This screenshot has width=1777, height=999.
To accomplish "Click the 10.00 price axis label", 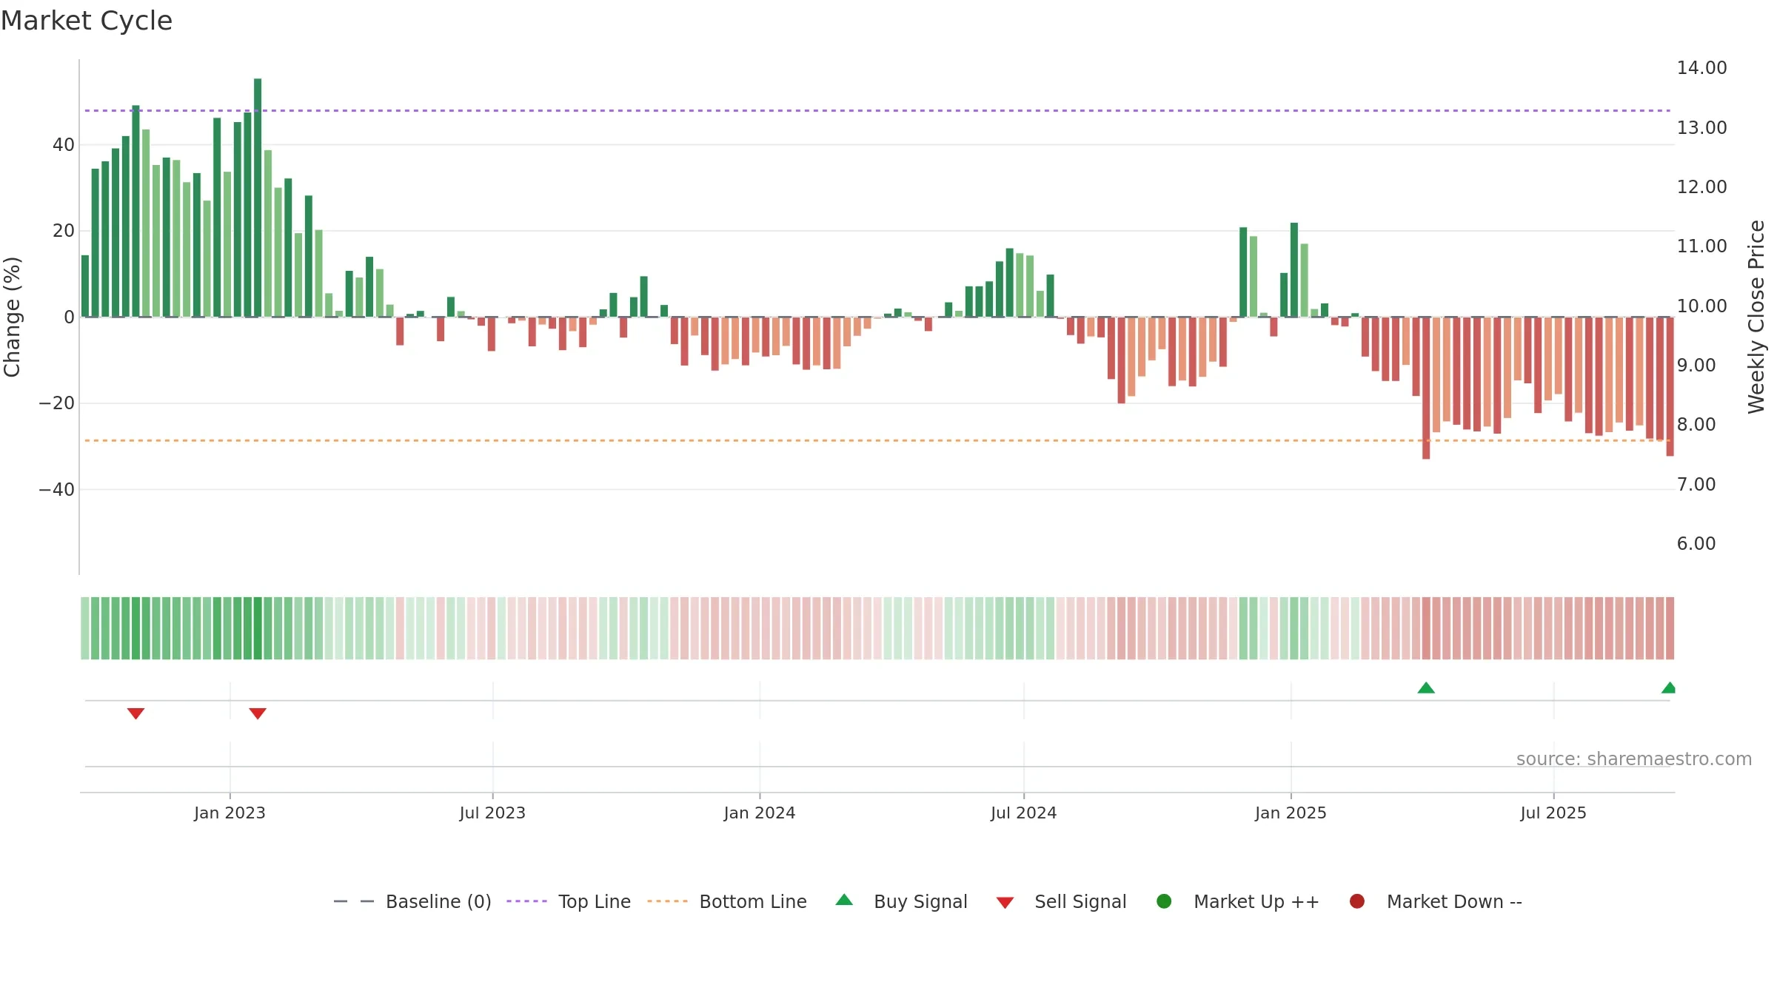I will coord(1701,306).
